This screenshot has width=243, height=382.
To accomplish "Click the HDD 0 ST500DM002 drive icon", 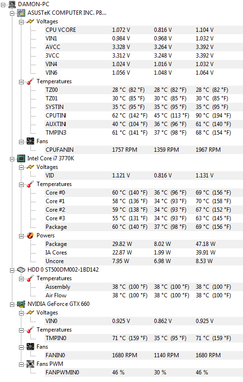I will pyautogui.click(x=21, y=270).
